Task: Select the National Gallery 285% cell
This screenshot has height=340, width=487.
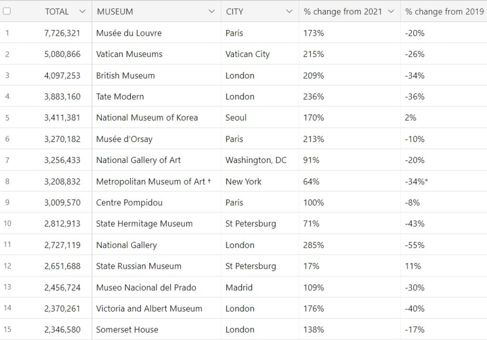Action: tap(314, 245)
